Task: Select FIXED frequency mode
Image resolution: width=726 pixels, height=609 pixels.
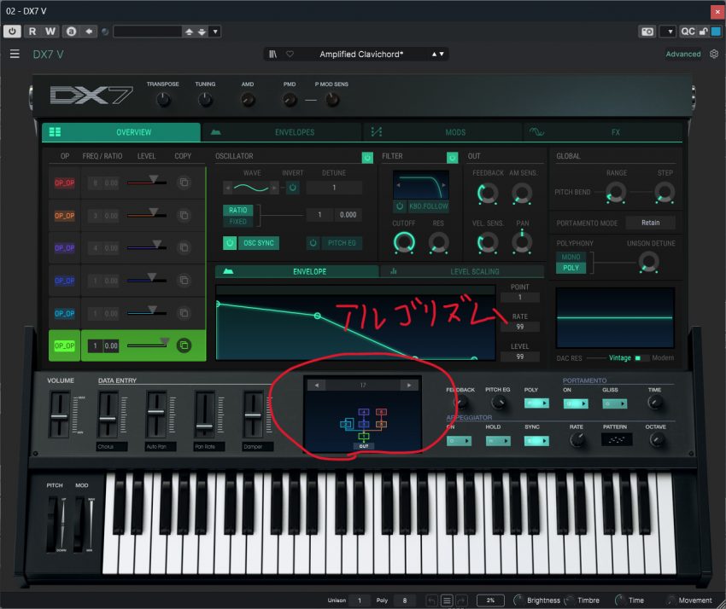Action: coord(238,222)
